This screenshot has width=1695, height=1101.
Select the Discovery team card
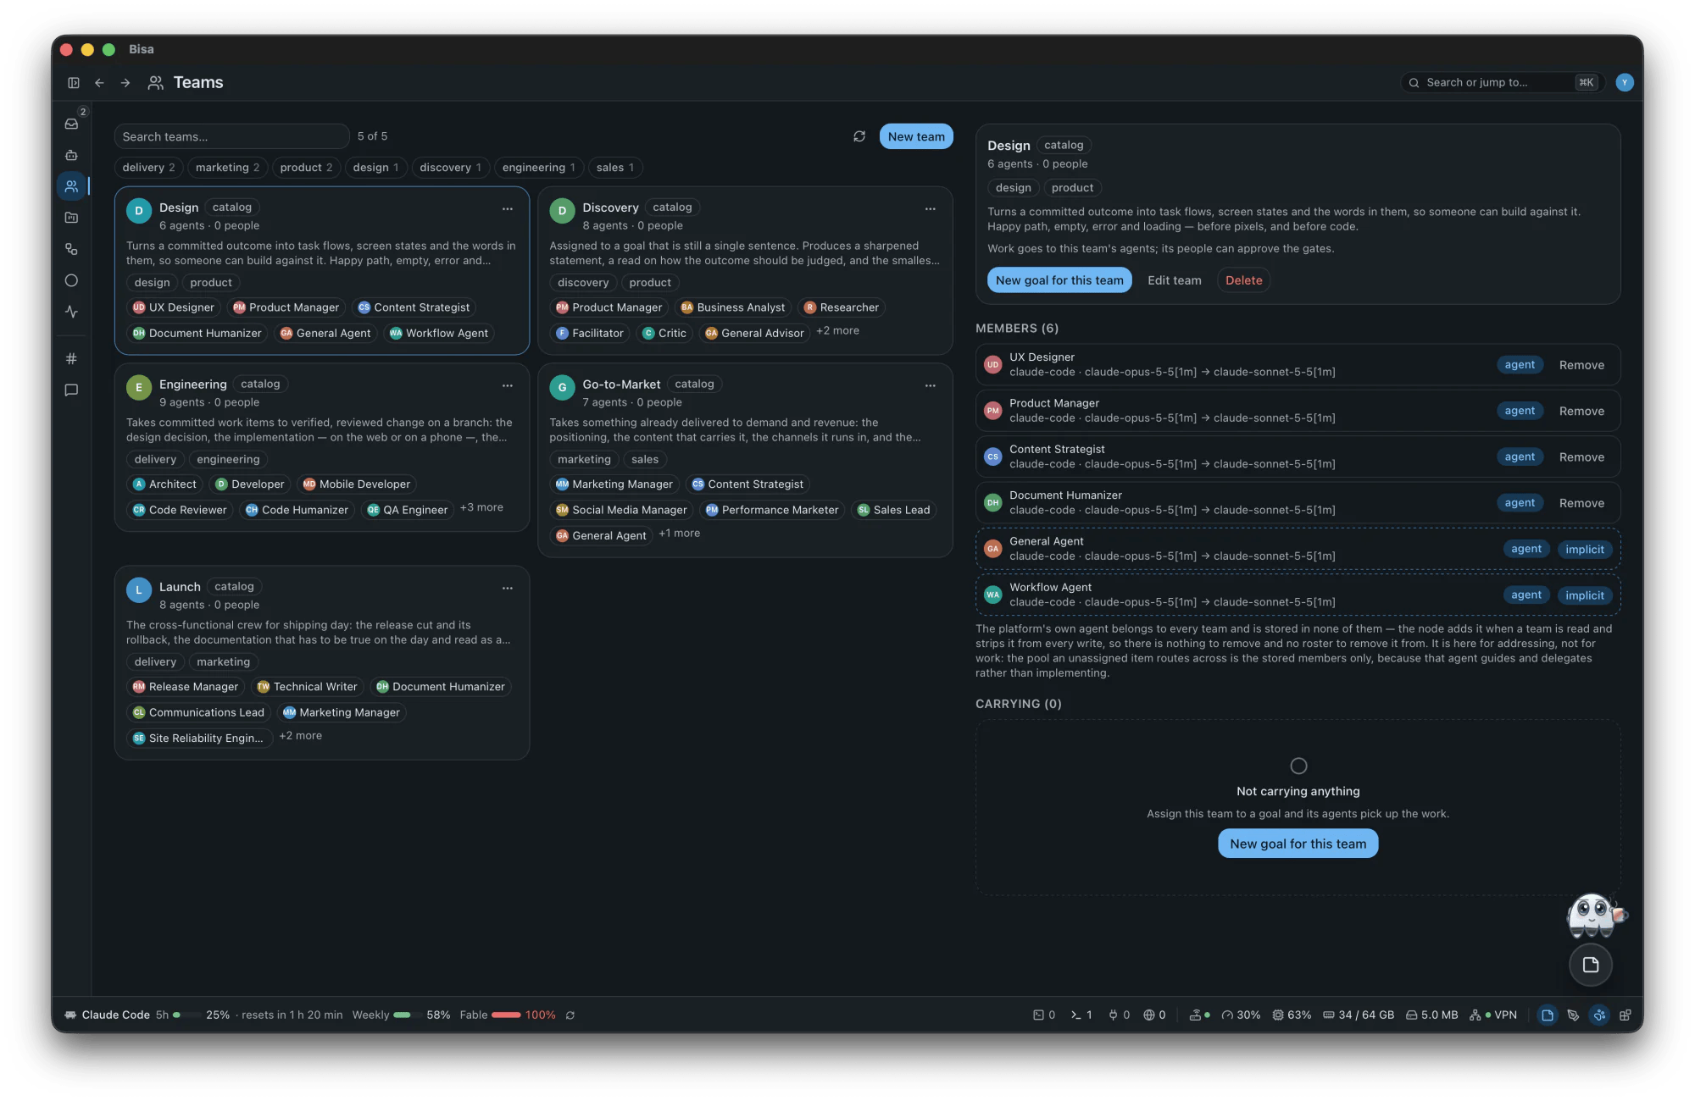[x=745, y=270]
